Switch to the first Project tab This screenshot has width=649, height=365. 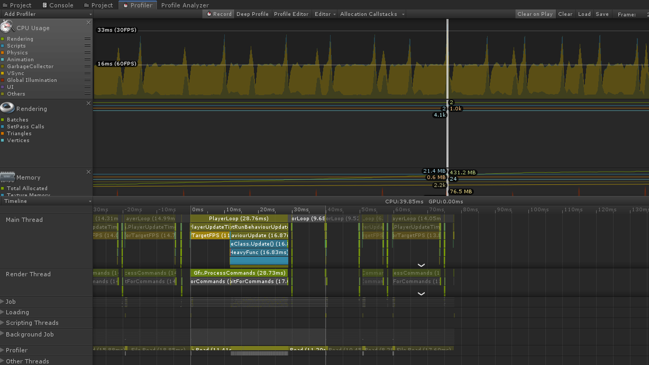[18, 5]
